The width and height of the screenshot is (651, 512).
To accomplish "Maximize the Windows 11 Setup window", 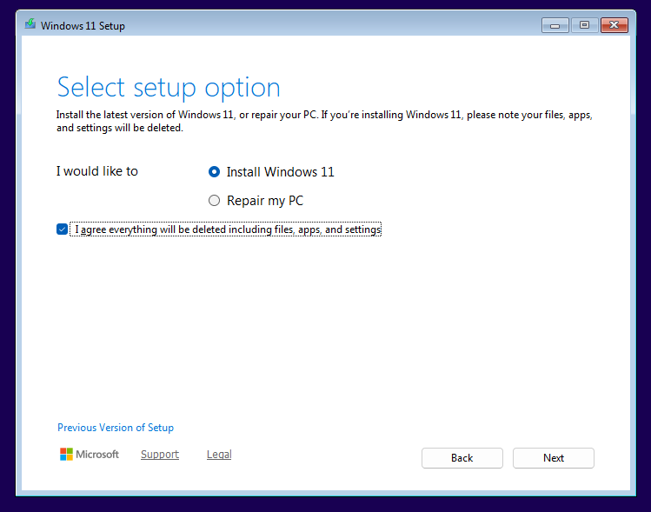I will point(583,25).
